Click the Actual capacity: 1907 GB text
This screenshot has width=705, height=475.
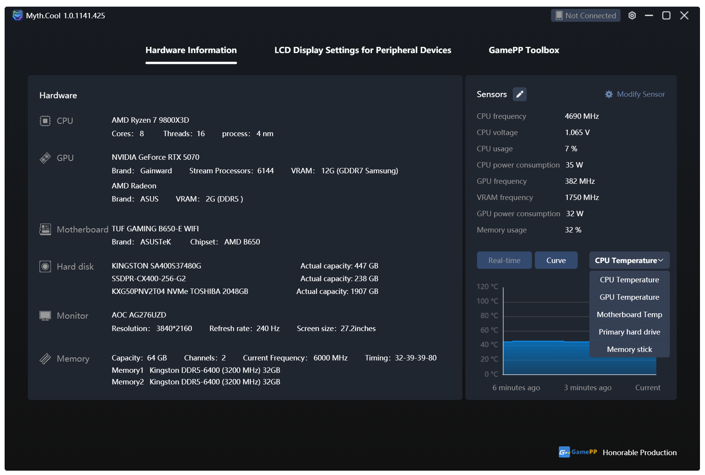coord(337,291)
